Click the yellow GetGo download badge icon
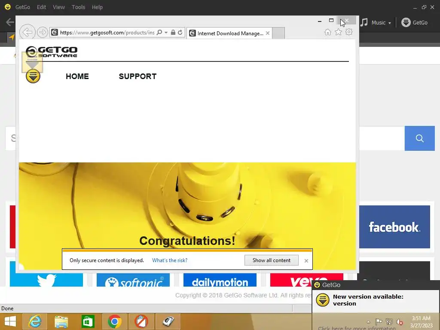This screenshot has width=440, height=330. tap(33, 76)
